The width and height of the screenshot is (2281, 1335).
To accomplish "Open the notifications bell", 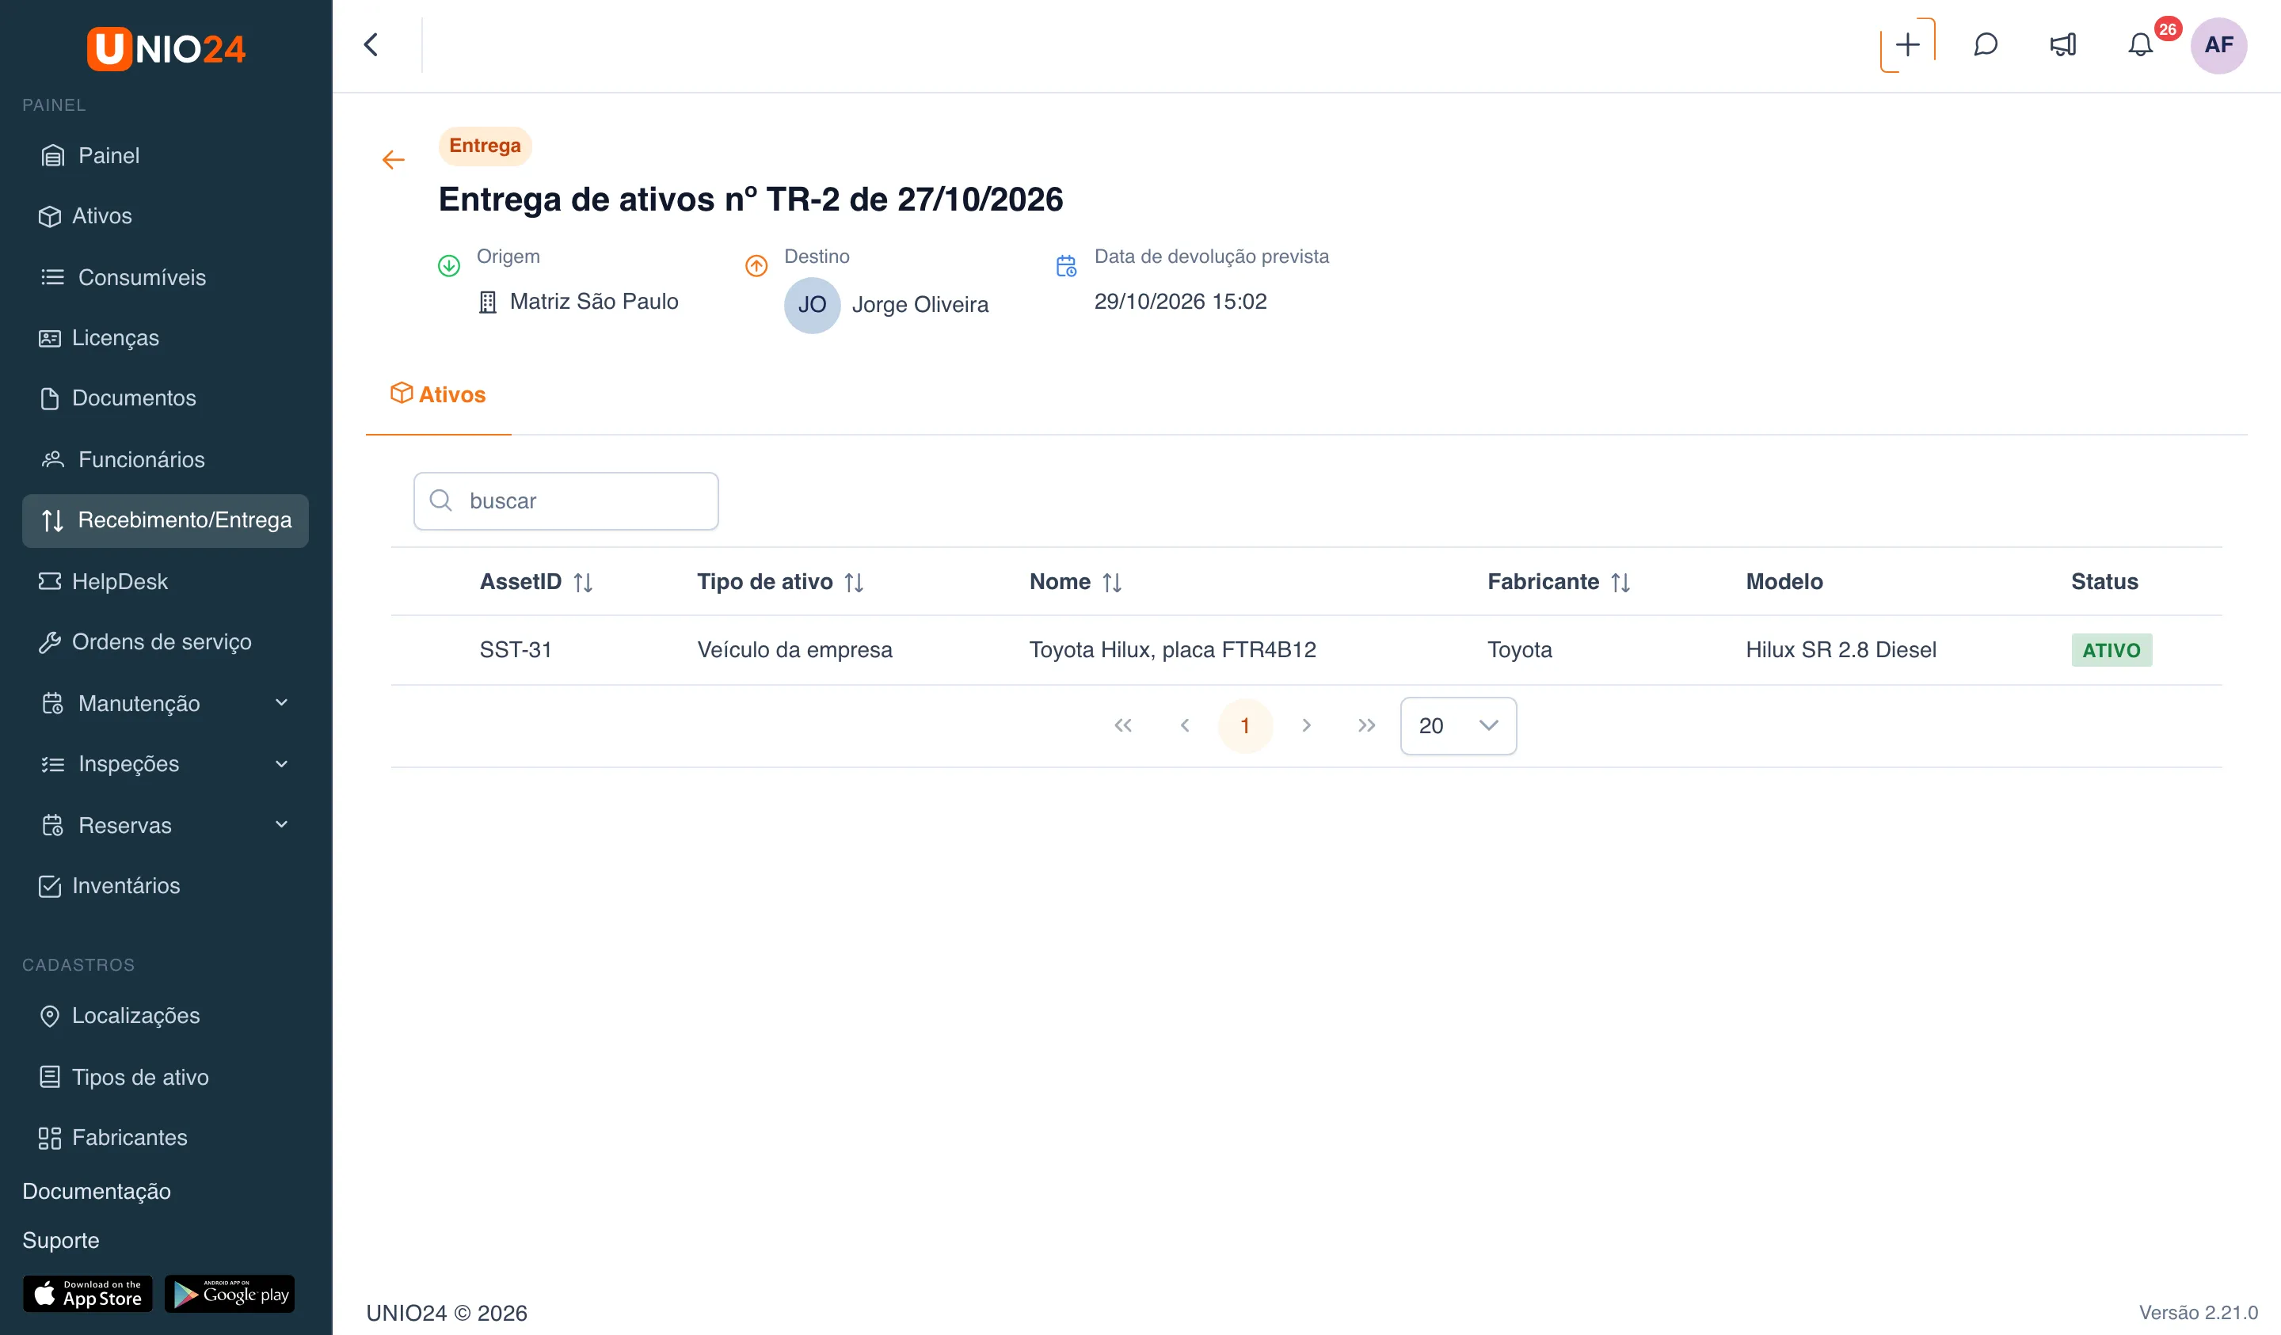I will (x=2141, y=44).
